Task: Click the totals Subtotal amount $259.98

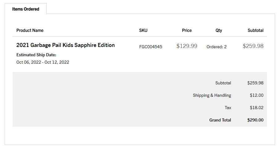Action: point(255,83)
